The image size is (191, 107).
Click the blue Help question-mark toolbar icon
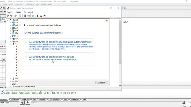(x=25, y=16)
